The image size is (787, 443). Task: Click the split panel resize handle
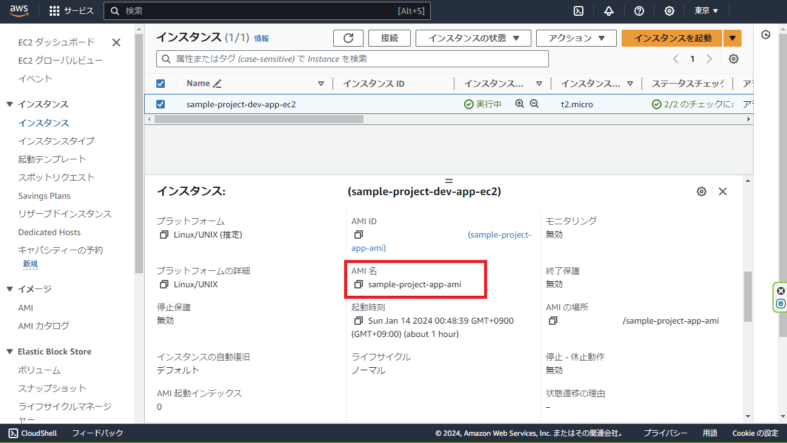[x=449, y=181]
